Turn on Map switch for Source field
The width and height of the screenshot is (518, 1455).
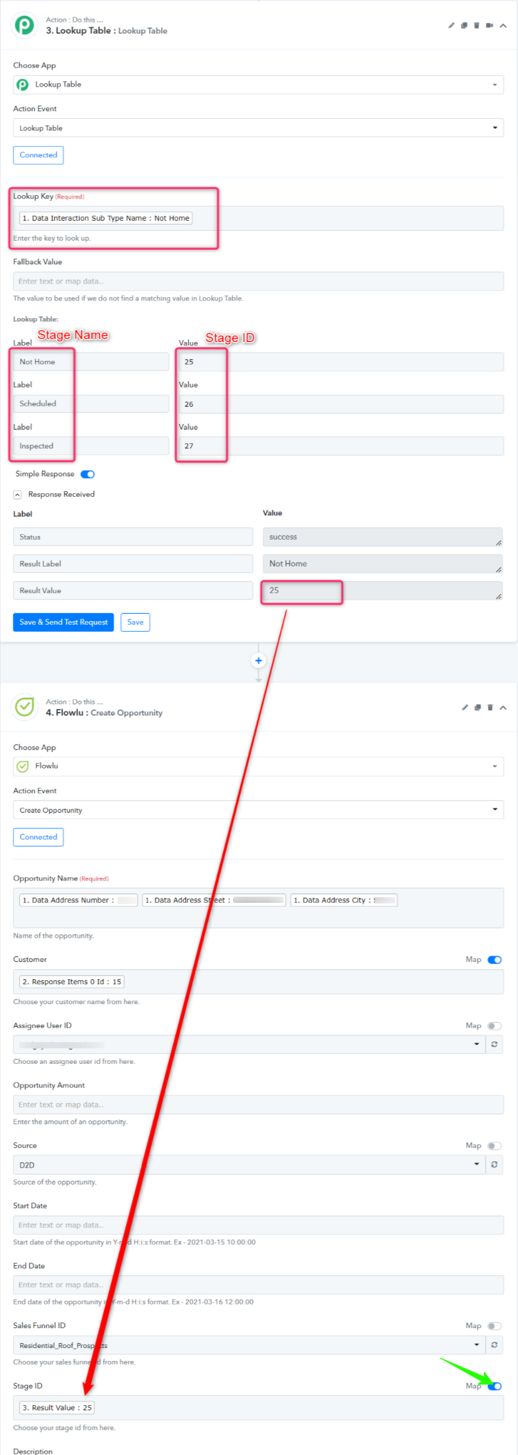point(494,1145)
